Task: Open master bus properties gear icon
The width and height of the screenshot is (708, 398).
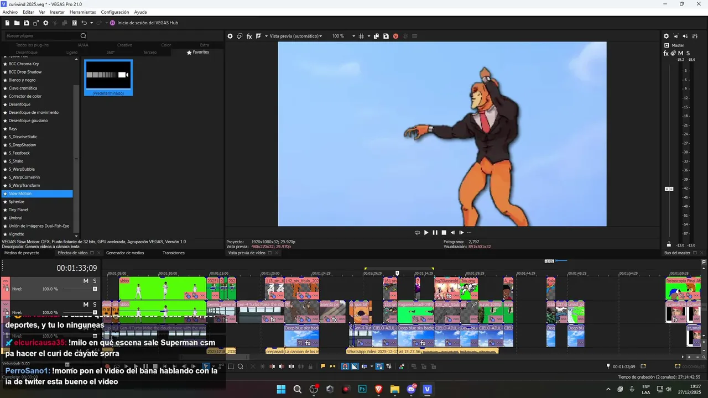Action: 667,36
